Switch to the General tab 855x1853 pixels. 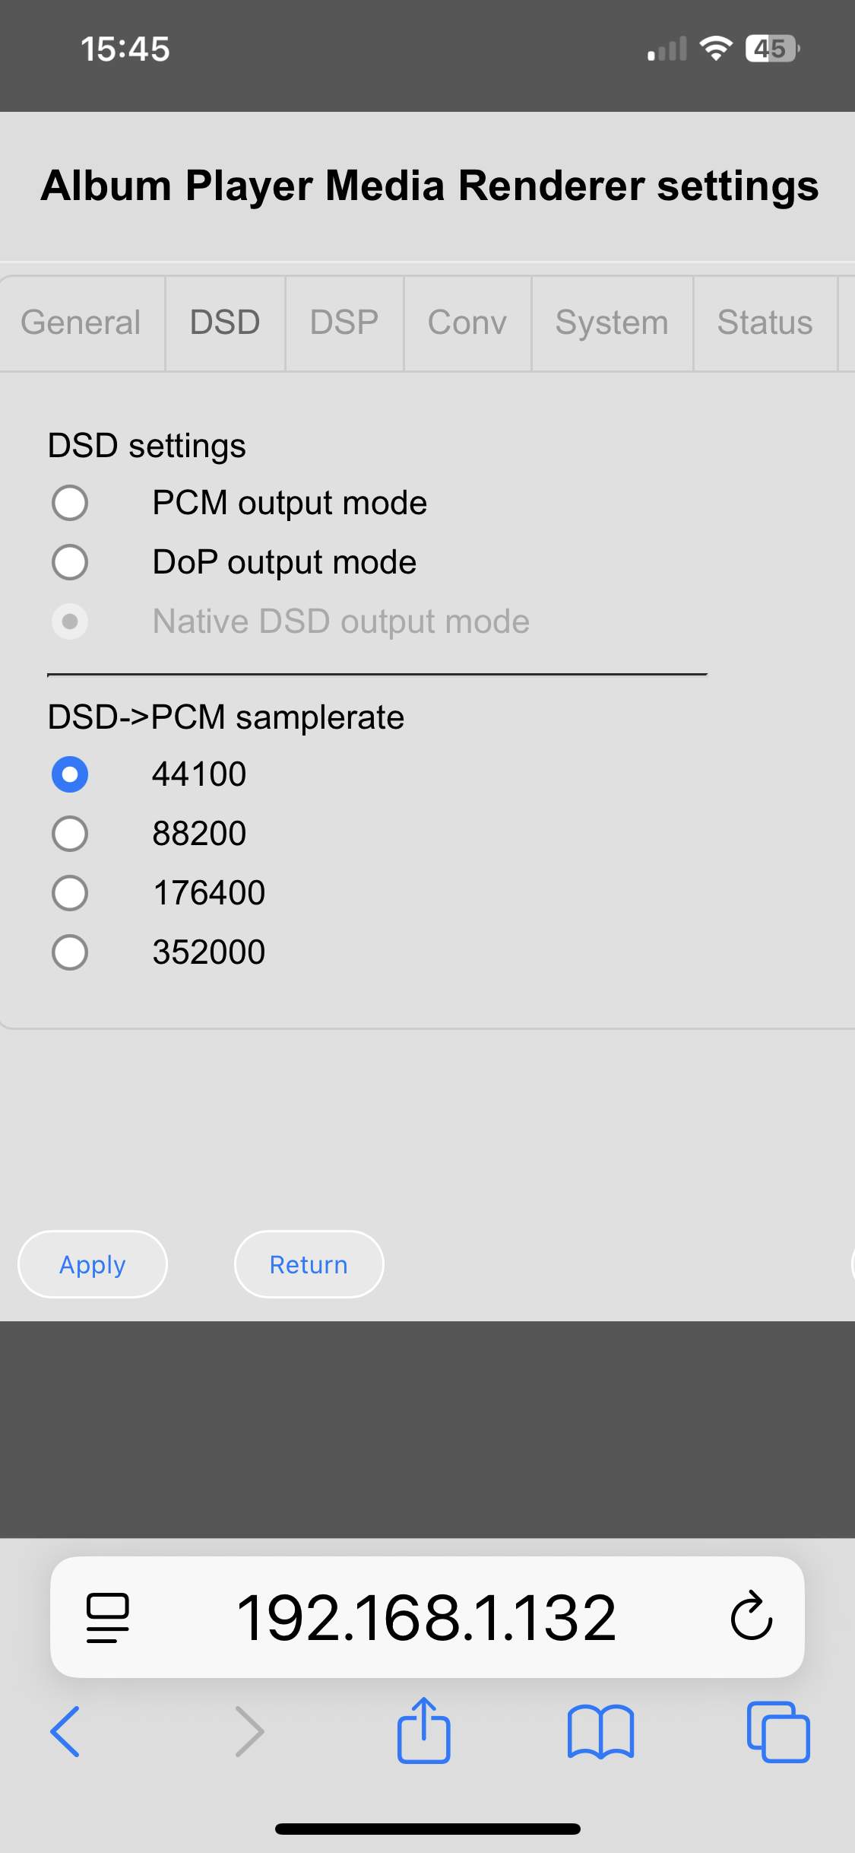click(x=81, y=323)
